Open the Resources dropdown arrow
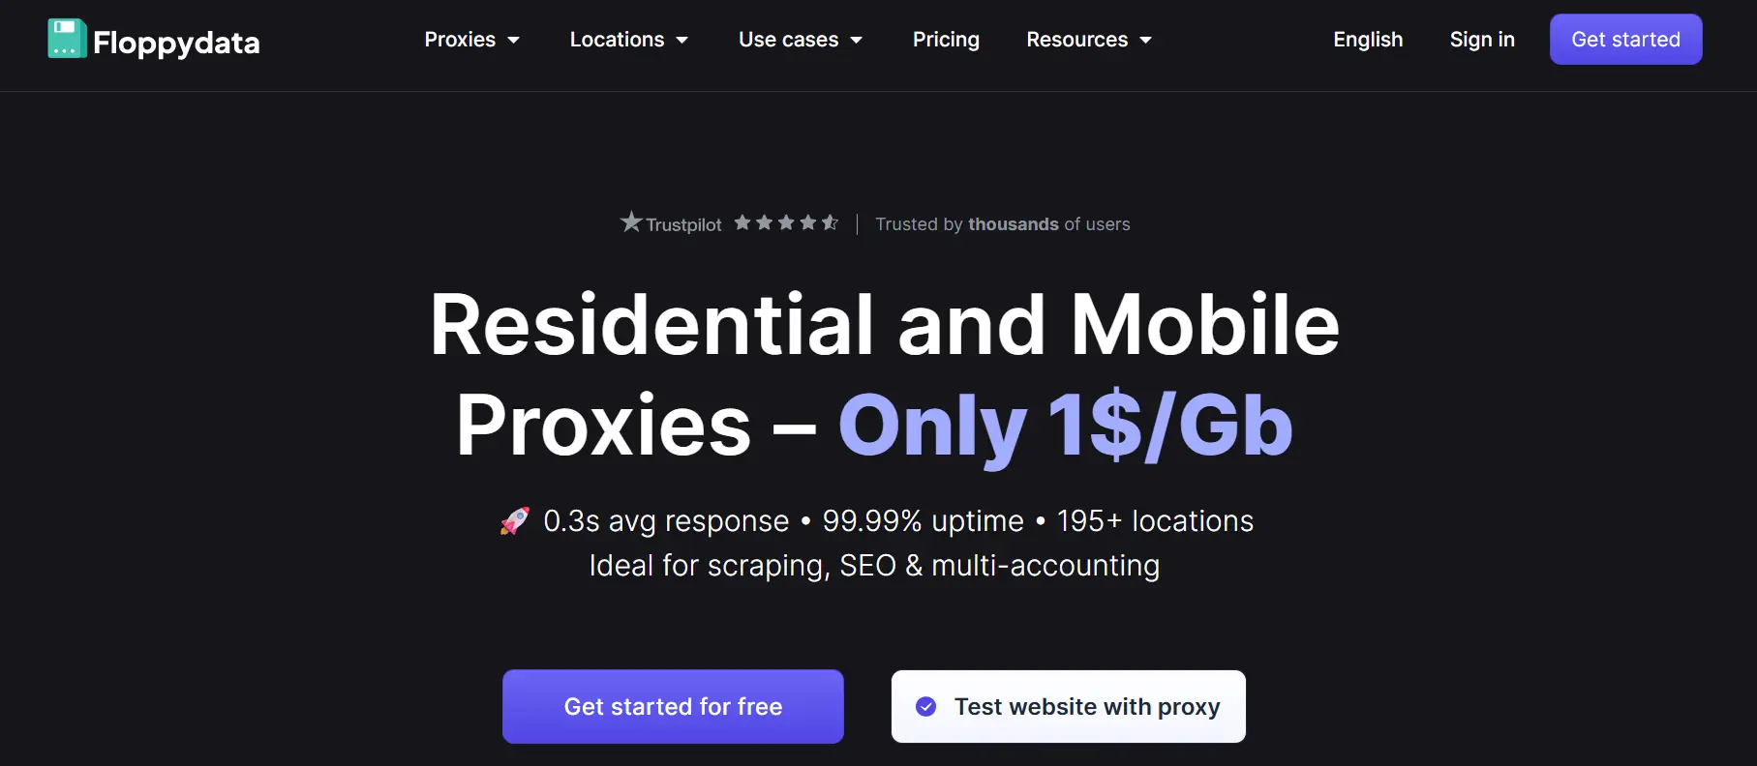This screenshot has height=766, width=1757. click(1146, 41)
